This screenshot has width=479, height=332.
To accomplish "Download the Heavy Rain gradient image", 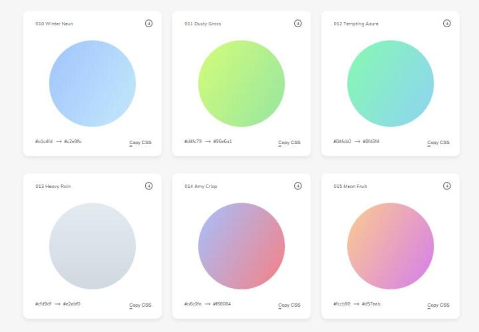I will [x=149, y=186].
